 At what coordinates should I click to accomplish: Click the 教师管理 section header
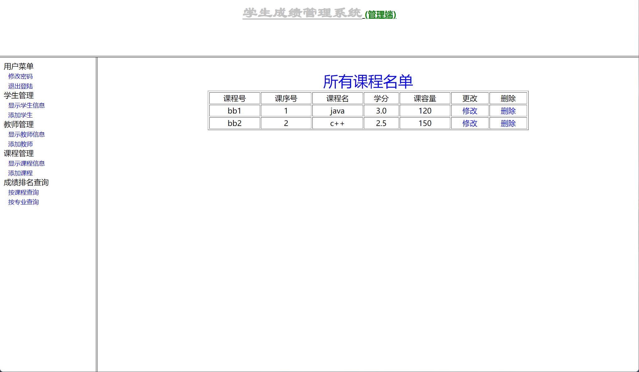(18, 125)
